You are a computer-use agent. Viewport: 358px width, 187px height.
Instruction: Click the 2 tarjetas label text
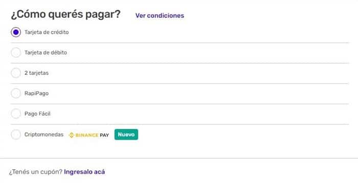coord(36,73)
